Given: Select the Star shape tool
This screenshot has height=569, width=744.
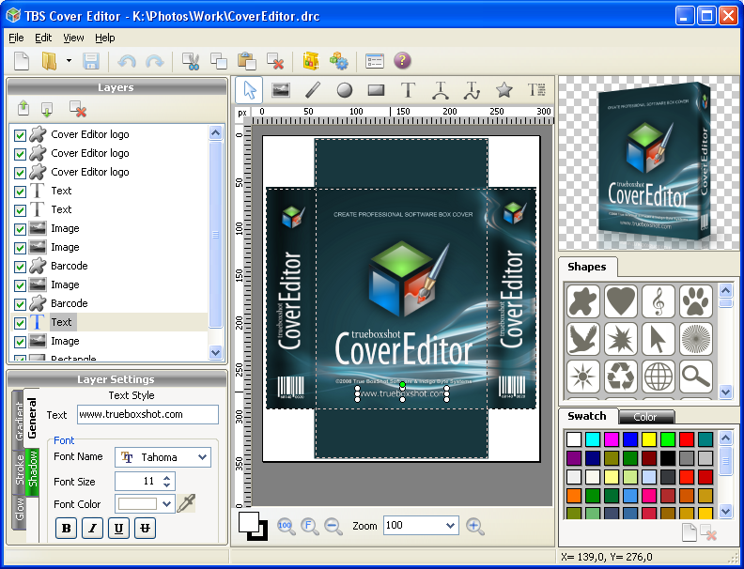Looking at the screenshot, I should pyautogui.click(x=504, y=90).
